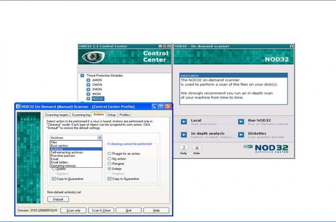Click Version 3103 status text
336x222 pixels.
click(x=38, y=210)
